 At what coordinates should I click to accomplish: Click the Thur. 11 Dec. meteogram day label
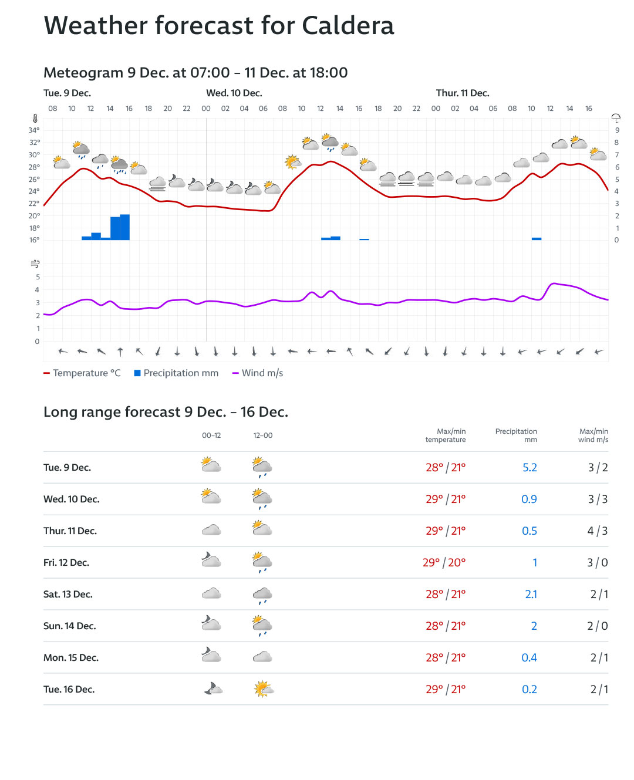462,93
